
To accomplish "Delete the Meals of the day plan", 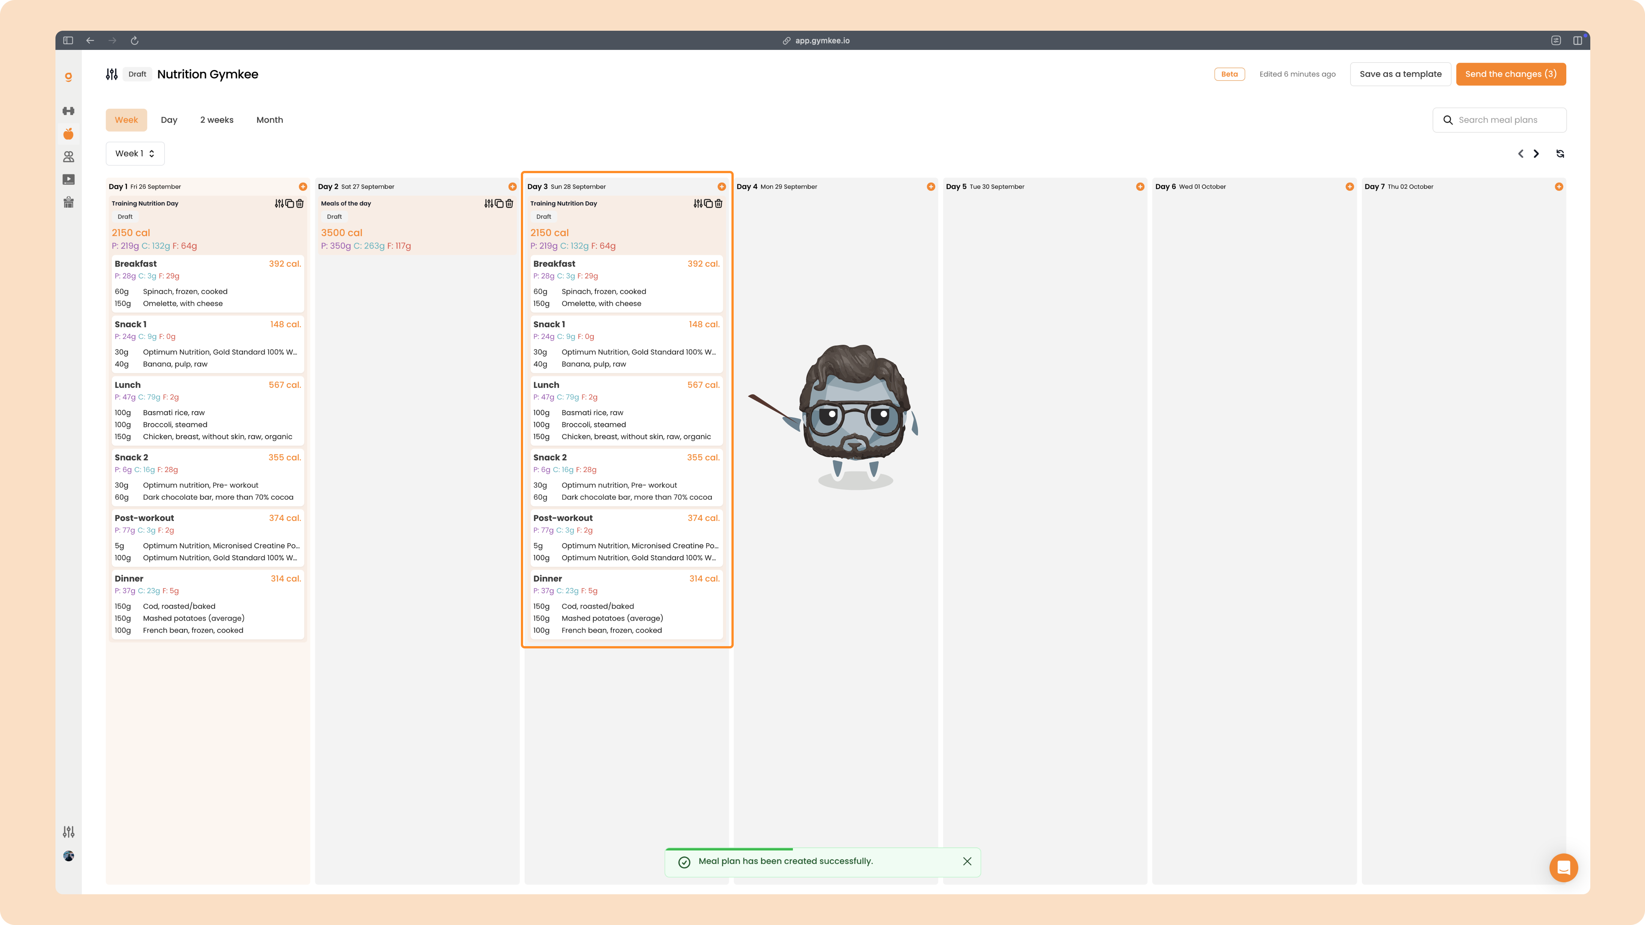I will tap(509, 203).
